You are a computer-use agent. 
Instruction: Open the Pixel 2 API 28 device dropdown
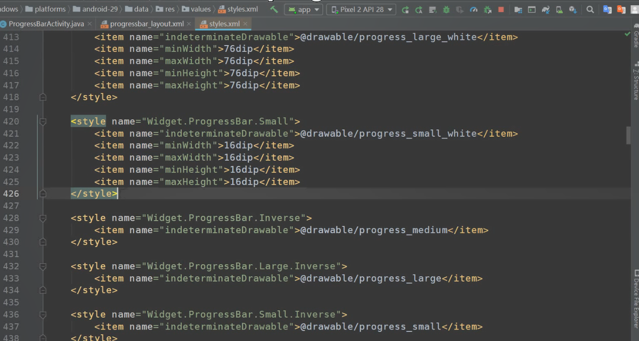pos(361,9)
